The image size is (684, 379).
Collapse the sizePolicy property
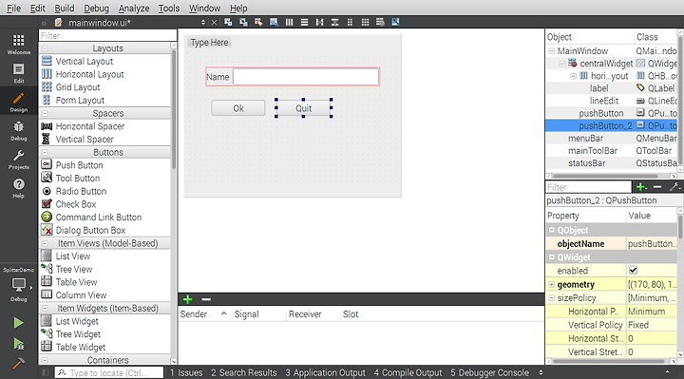[x=551, y=298]
